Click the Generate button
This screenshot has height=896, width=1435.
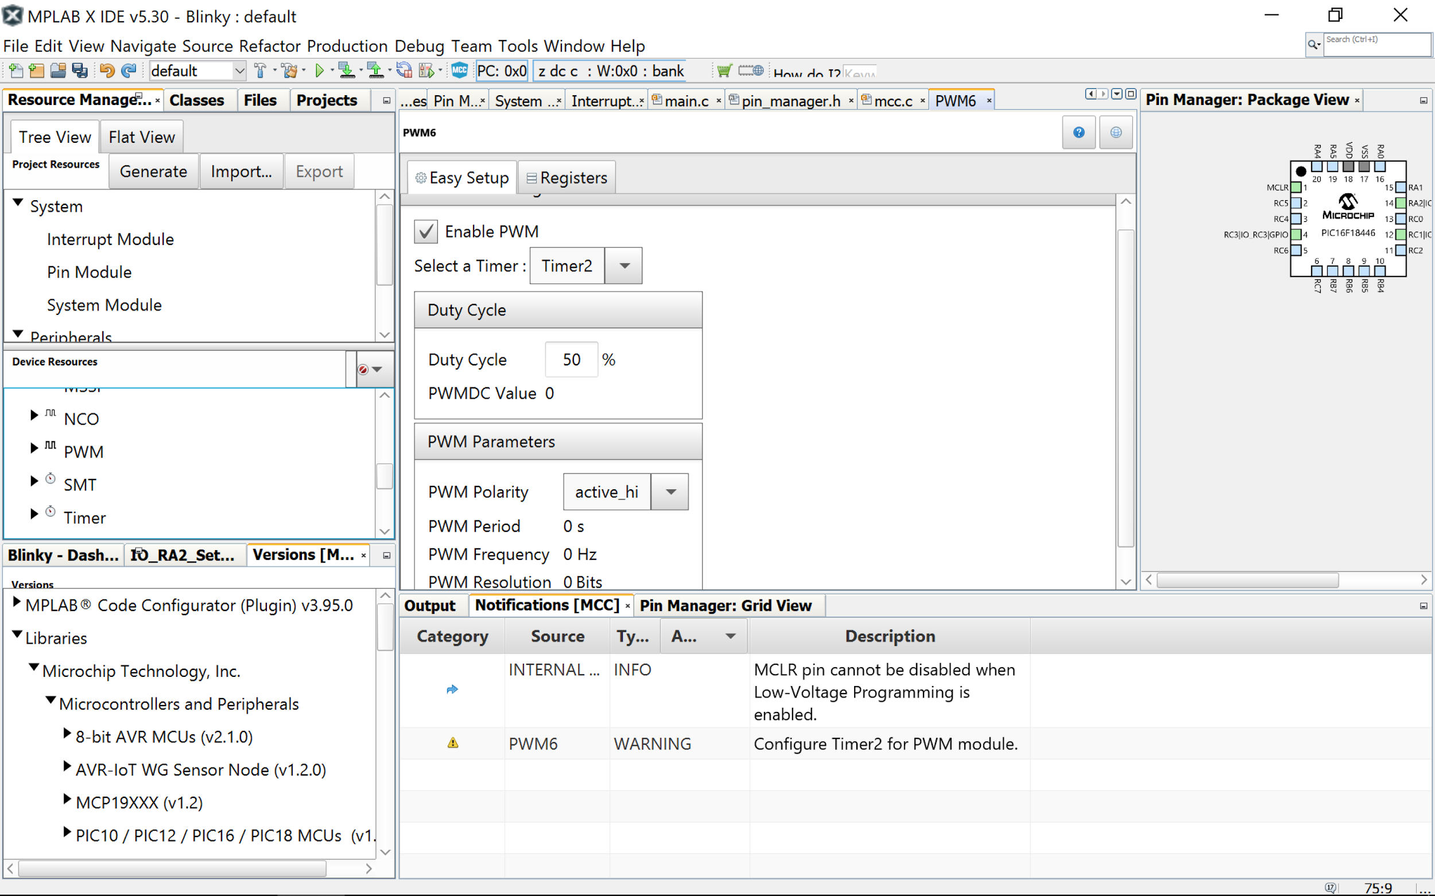[154, 172]
